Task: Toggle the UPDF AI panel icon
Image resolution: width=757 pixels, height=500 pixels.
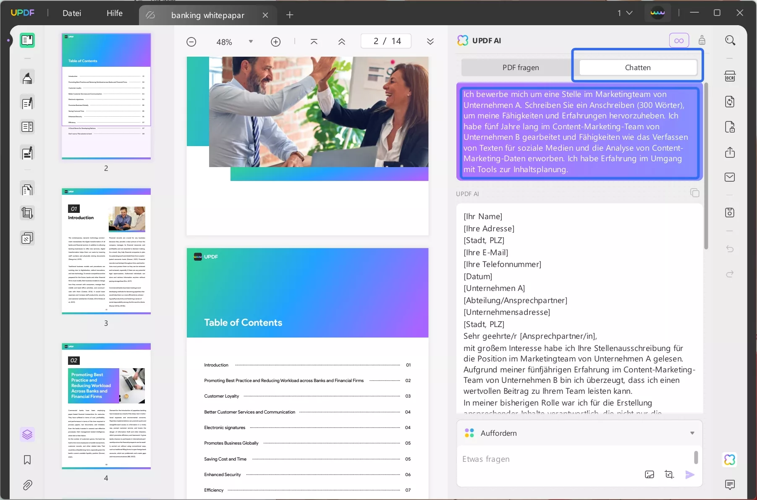Action: (x=730, y=460)
